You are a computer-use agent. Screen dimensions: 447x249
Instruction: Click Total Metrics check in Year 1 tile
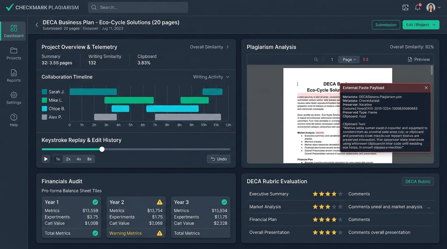click(x=95, y=233)
